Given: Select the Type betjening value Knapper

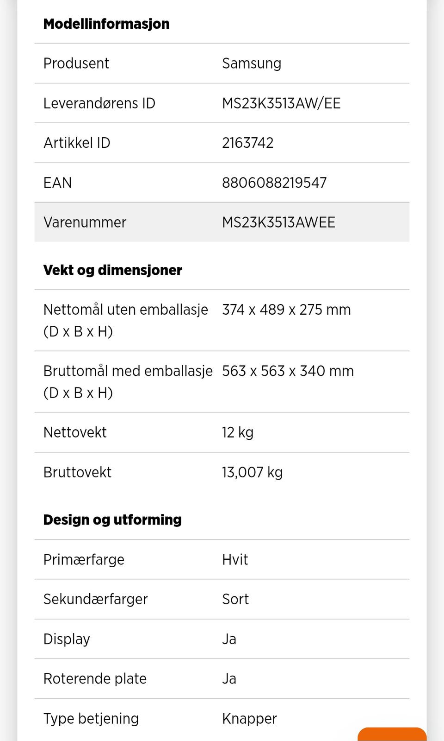Looking at the screenshot, I should (x=249, y=719).
